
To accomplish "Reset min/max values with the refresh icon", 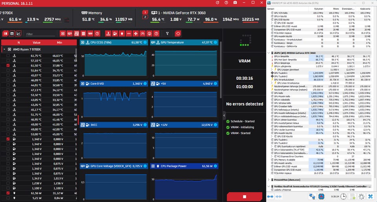I will click(x=178, y=34).
